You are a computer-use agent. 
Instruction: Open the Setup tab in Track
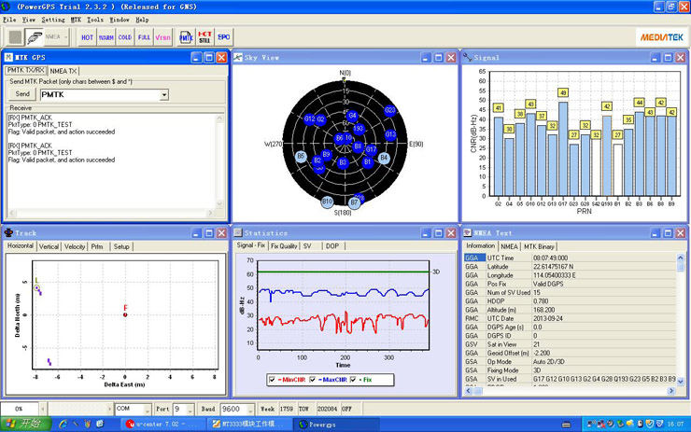121,246
